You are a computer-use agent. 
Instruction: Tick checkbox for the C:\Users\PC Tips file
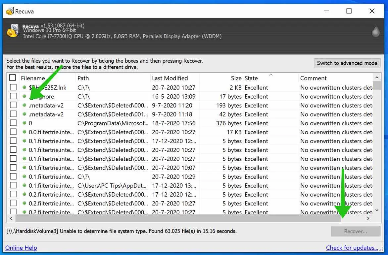(x=13, y=185)
